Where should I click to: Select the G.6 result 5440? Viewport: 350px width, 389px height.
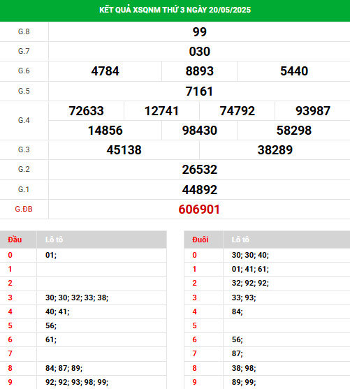294,71
